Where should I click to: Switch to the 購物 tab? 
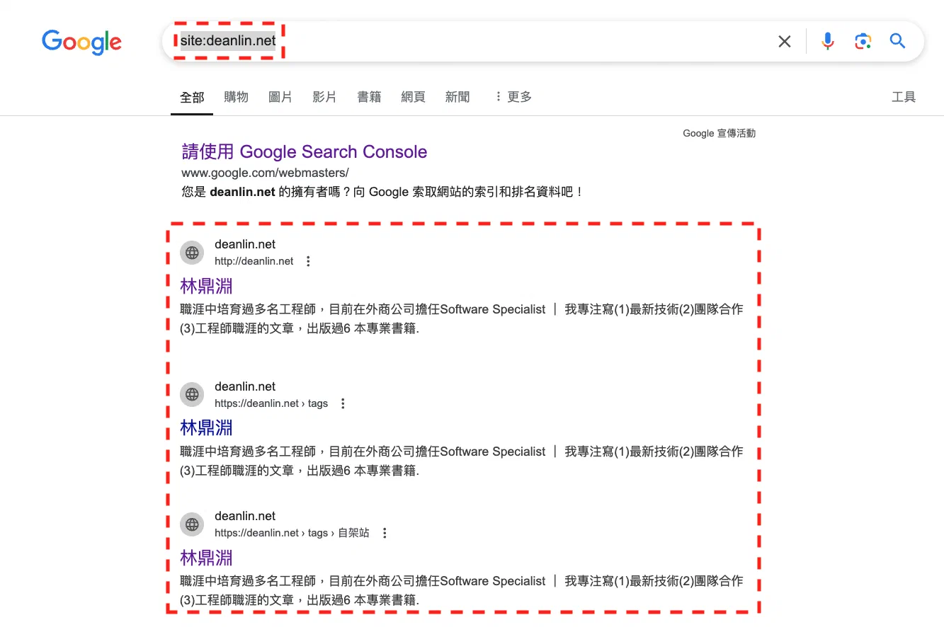[x=237, y=97]
